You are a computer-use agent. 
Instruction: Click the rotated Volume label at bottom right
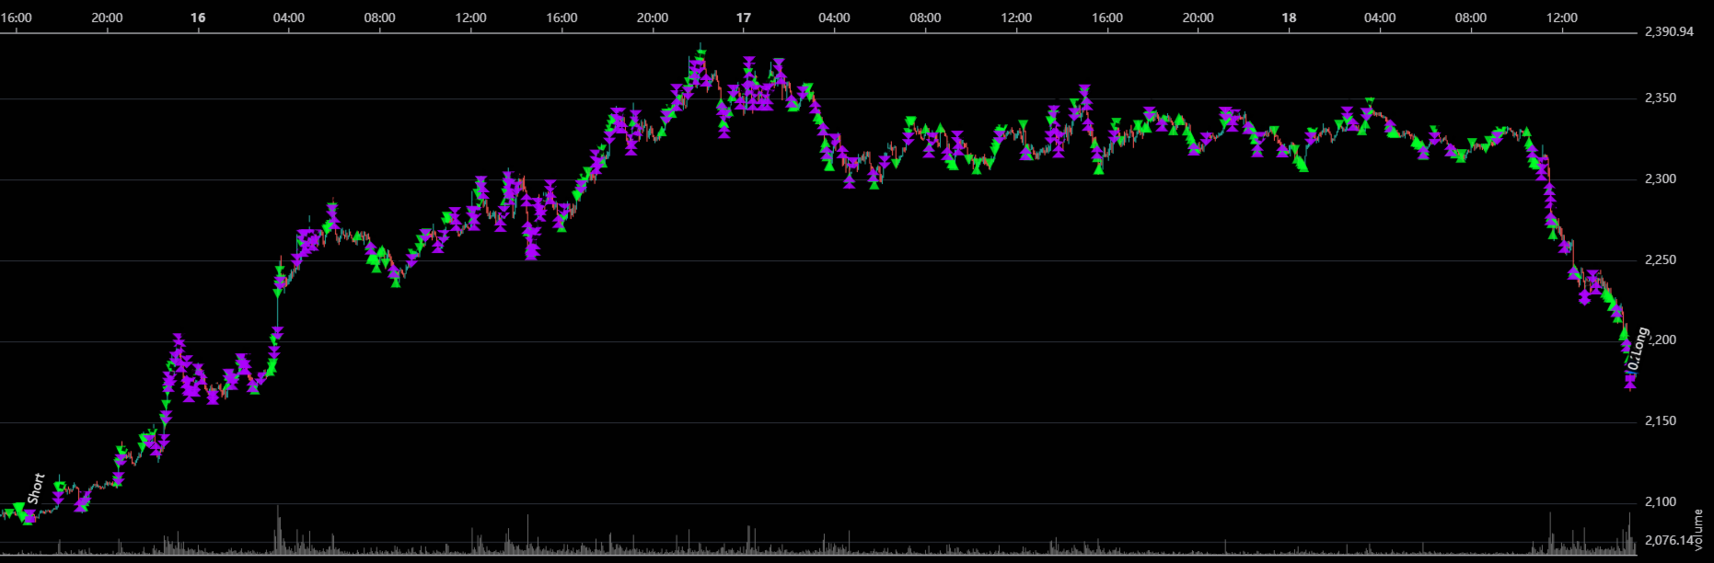(1698, 531)
